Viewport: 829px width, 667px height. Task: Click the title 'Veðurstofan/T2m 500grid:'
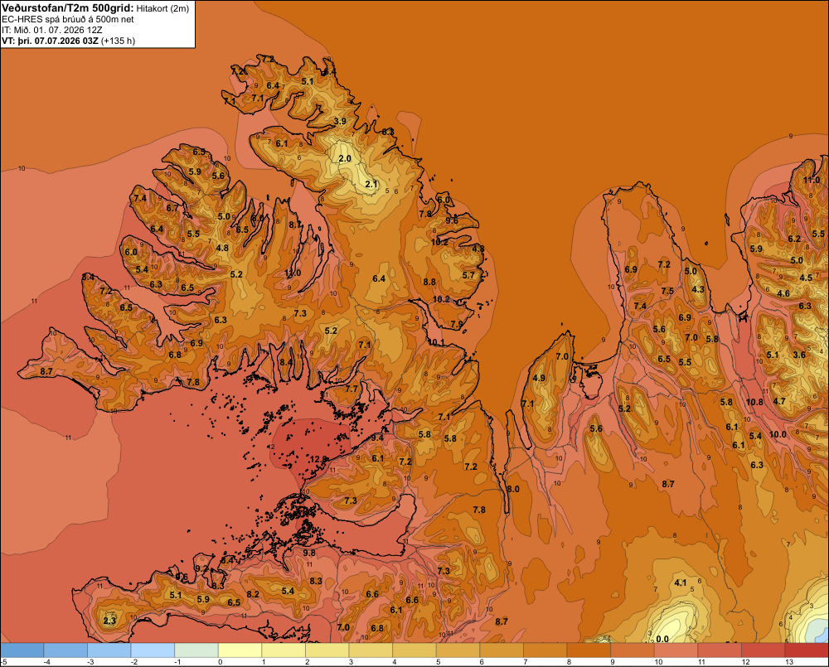tap(68, 8)
